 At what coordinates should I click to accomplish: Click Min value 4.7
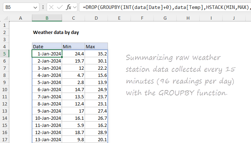tap(73, 75)
